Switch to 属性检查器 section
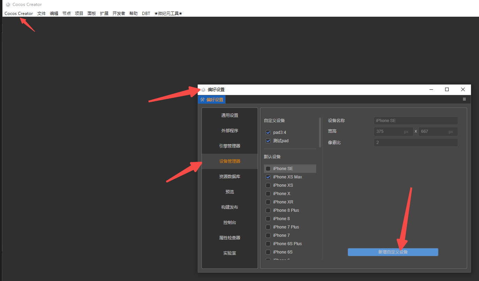The image size is (479, 281). 230,238
